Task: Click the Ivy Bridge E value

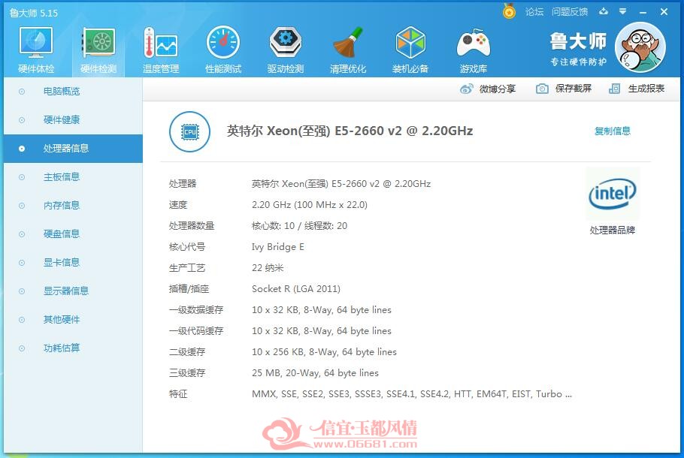Action: (277, 247)
